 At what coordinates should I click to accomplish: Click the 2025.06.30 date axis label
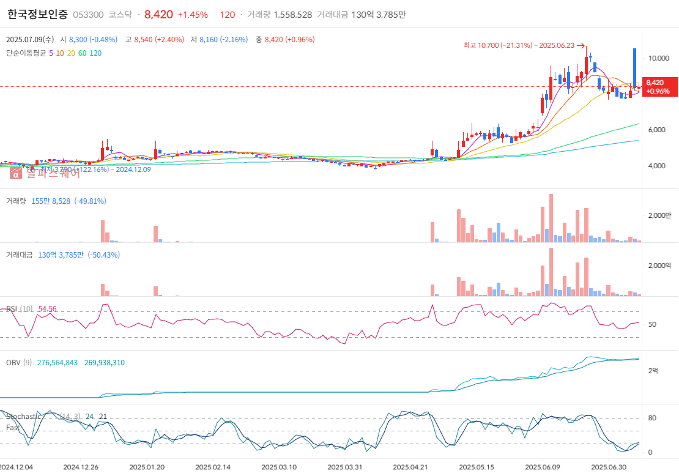point(609,467)
